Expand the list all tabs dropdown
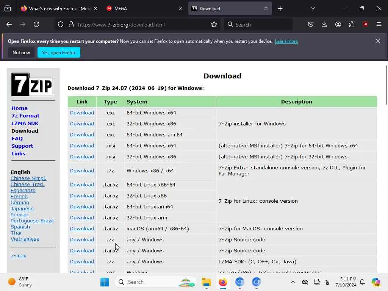388x291 pixels. point(313,8)
